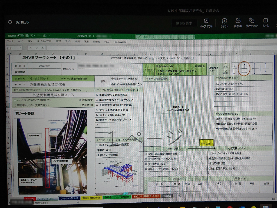Open the leftmost red sheet tab
Image resolution: width=277 pixels, height=208 pixels.
pyautogui.click(x=30, y=199)
